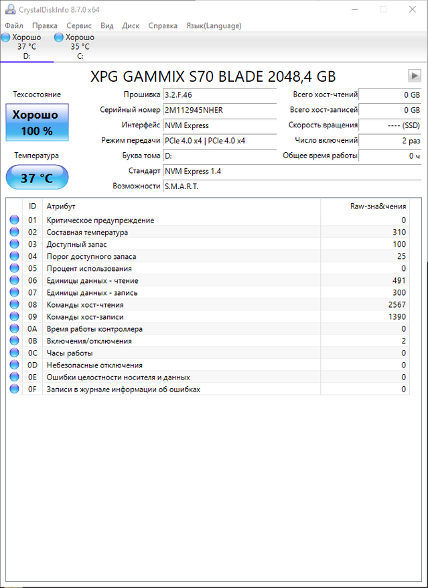Click the Число включений value 2 раз
This screenshot has width=428, height=588.
(x=390, y=141)
